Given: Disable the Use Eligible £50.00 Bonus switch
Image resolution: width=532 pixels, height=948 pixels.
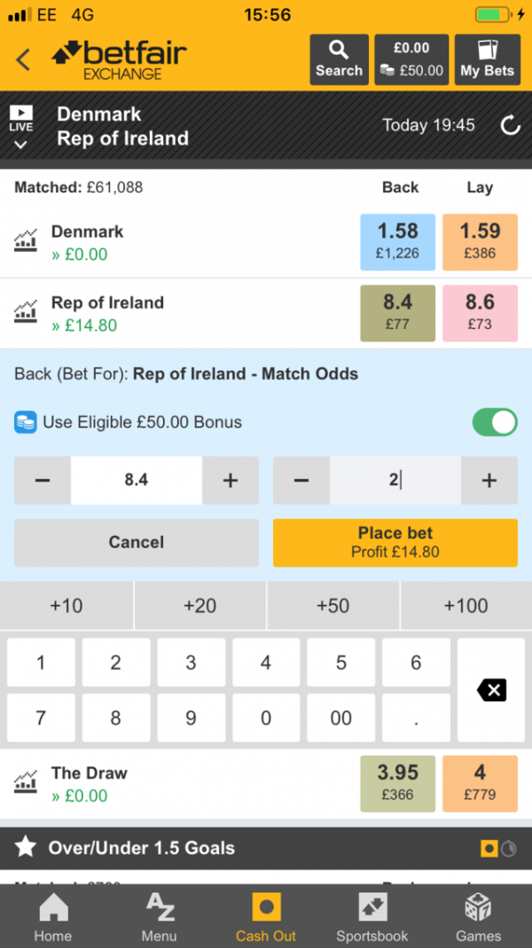Looking at the screenshot, I should coord(495,422).
